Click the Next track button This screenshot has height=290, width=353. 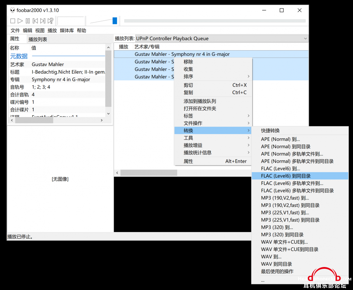(x=43, y=21)
